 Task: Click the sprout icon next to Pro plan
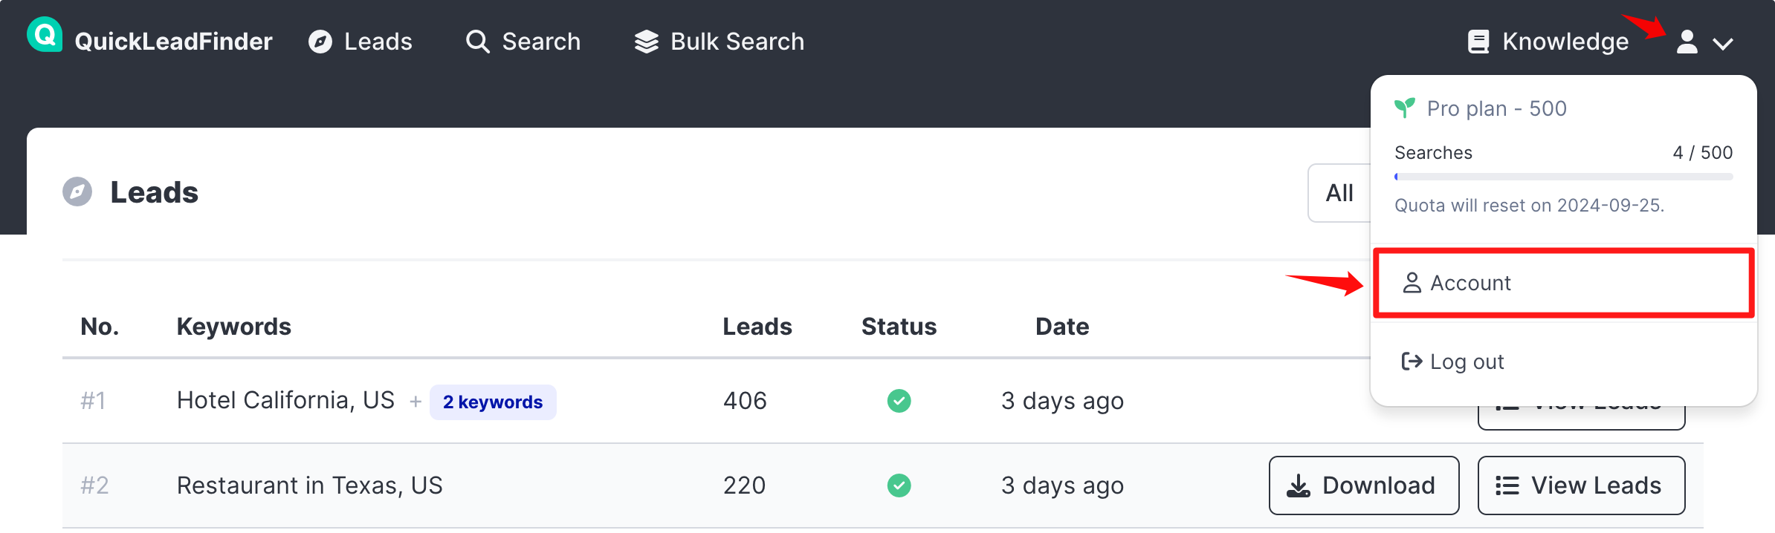1405,108
